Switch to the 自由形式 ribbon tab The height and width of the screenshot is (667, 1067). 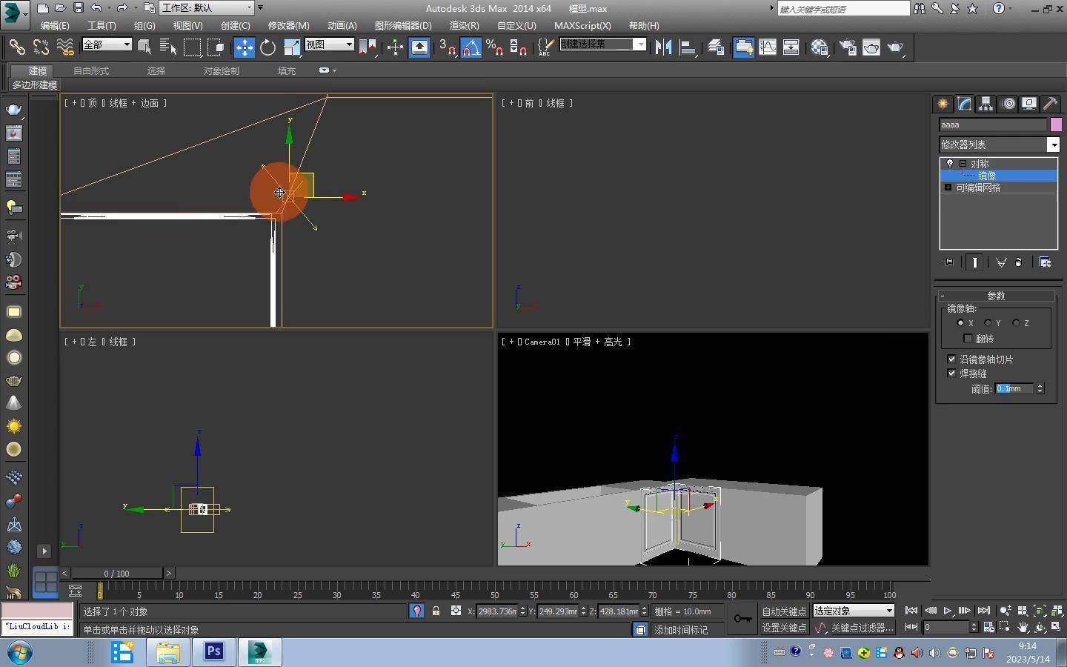click(91, 70)
